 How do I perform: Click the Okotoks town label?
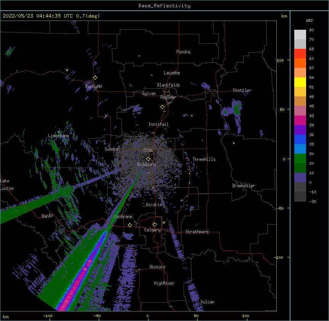coord(157,267)
